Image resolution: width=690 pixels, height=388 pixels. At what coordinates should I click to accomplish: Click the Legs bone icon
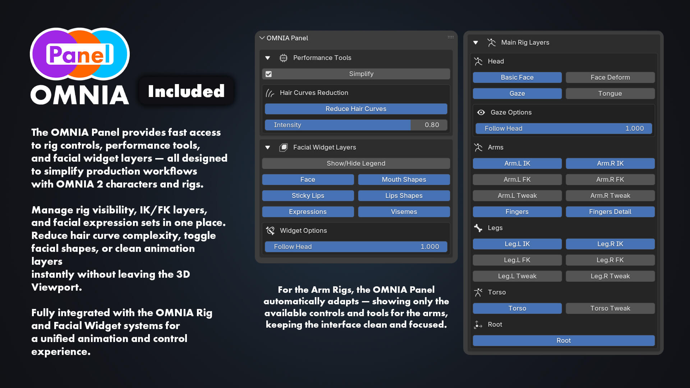[478, 228]
